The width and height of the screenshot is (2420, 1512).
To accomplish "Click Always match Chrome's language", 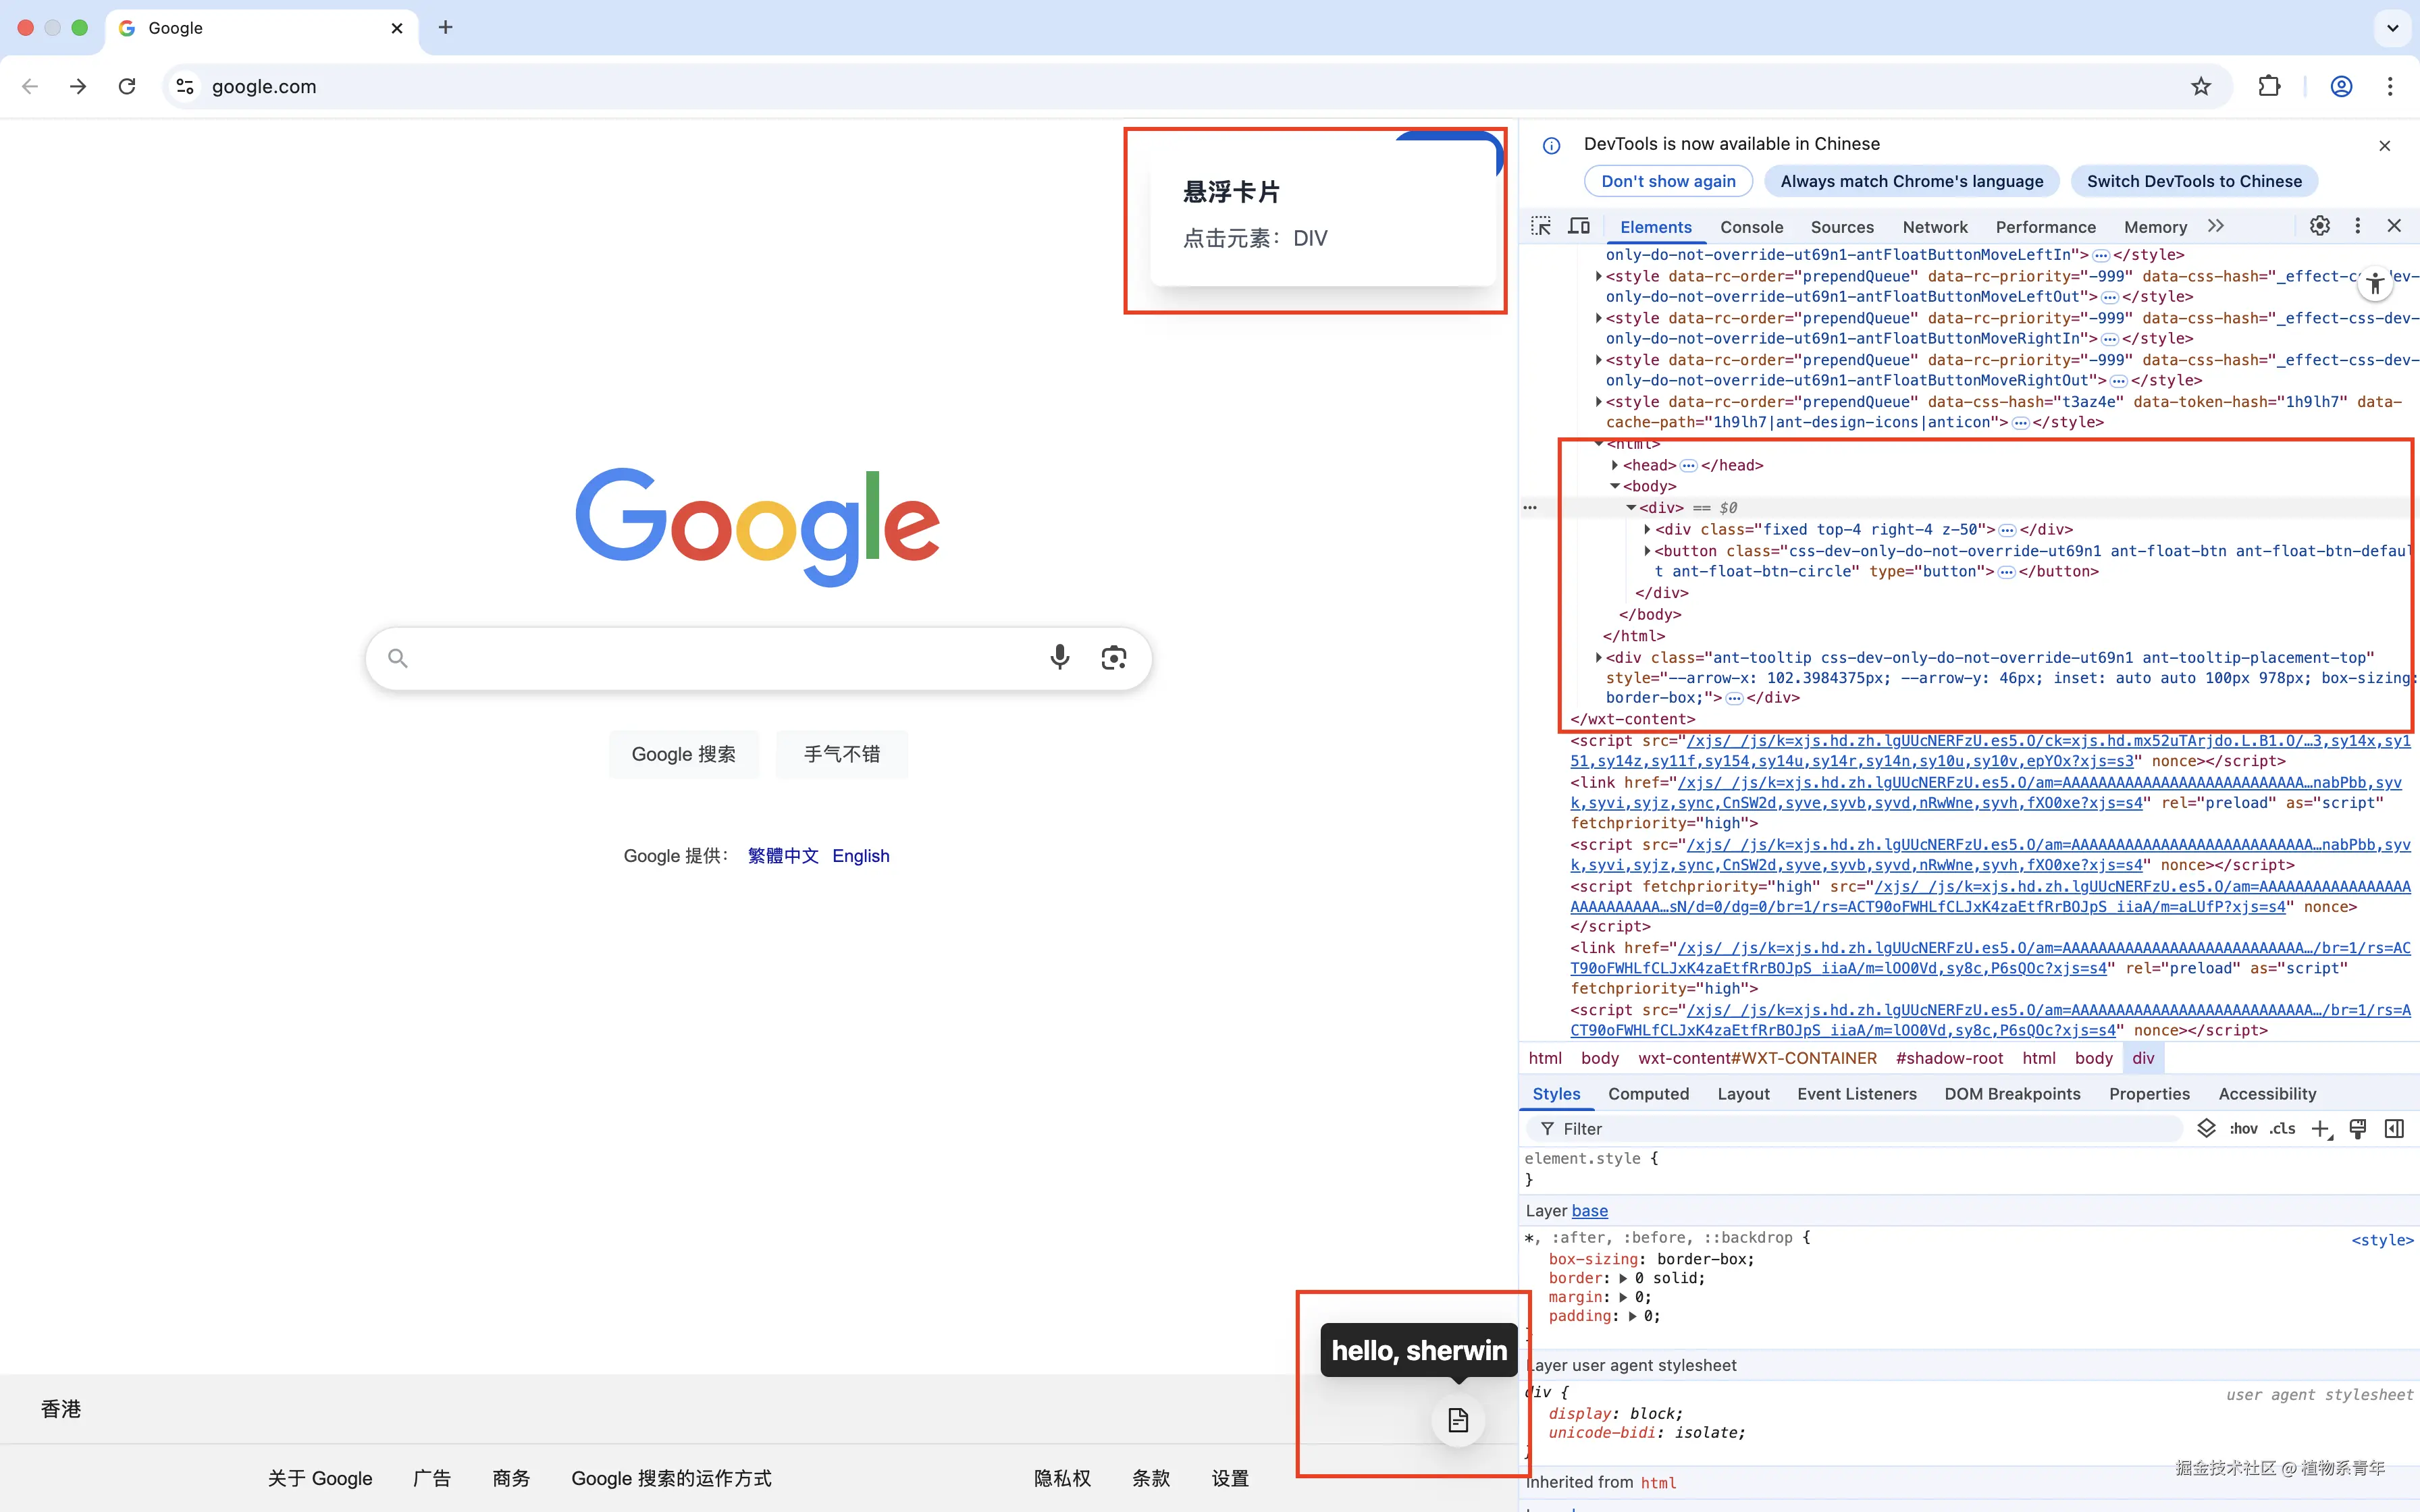I will click(x=1911, y=181).
